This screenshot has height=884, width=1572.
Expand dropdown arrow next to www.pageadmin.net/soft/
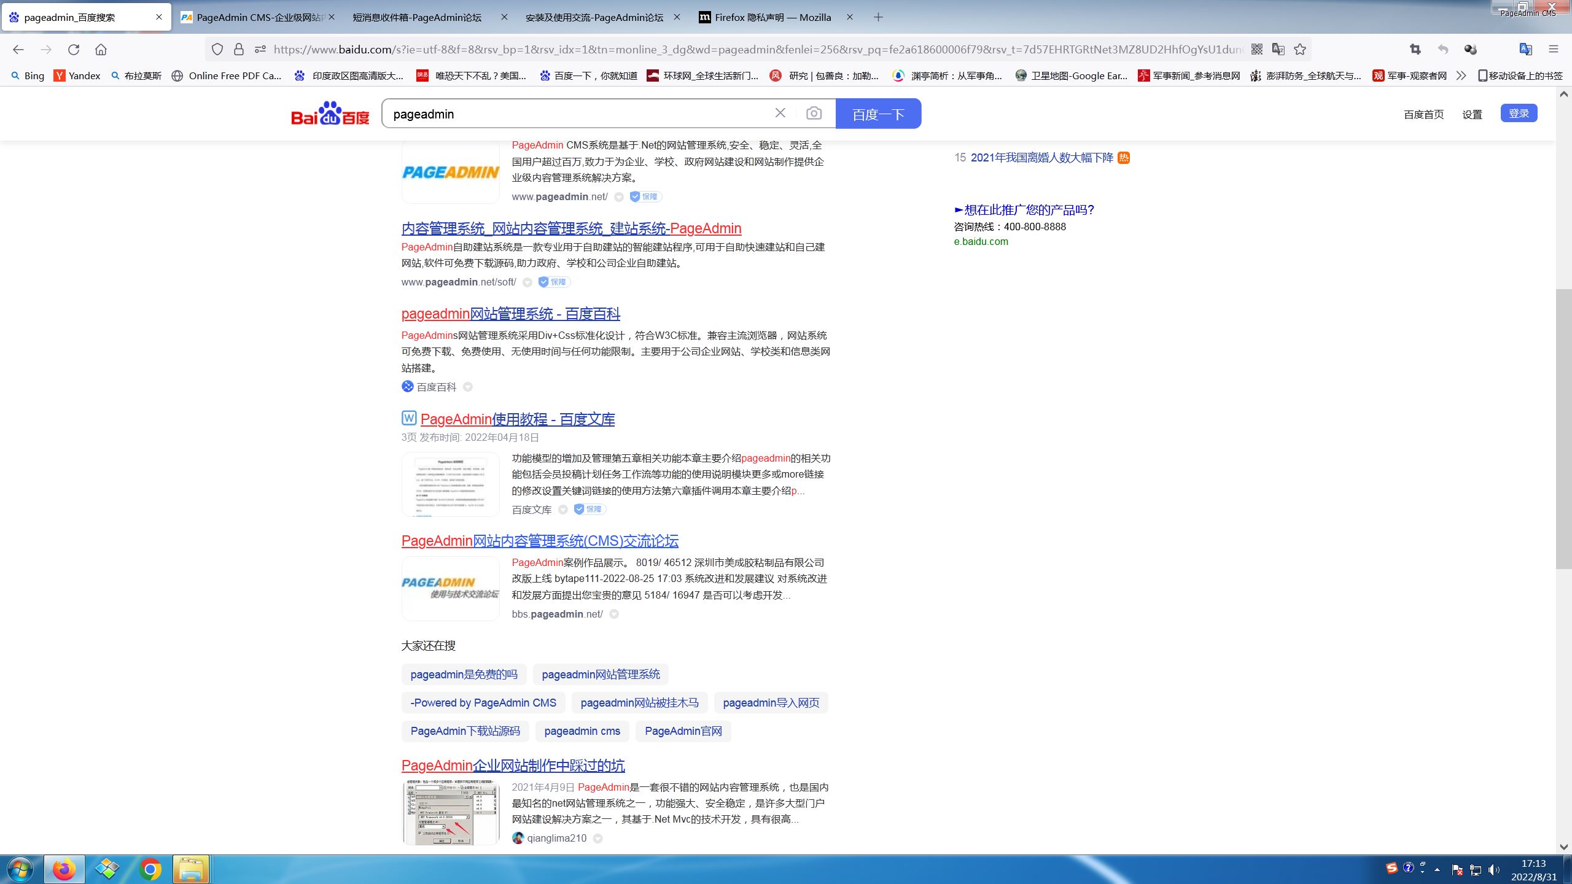(527, 282)
